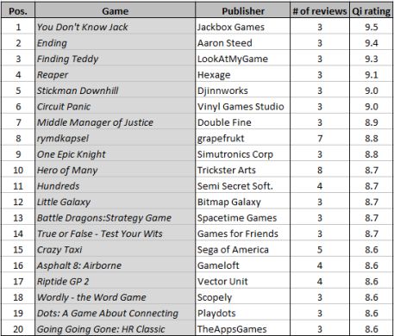394x336 pixels.
Task: Click the Crazy Taxi game cell
Action: [115, 250]
